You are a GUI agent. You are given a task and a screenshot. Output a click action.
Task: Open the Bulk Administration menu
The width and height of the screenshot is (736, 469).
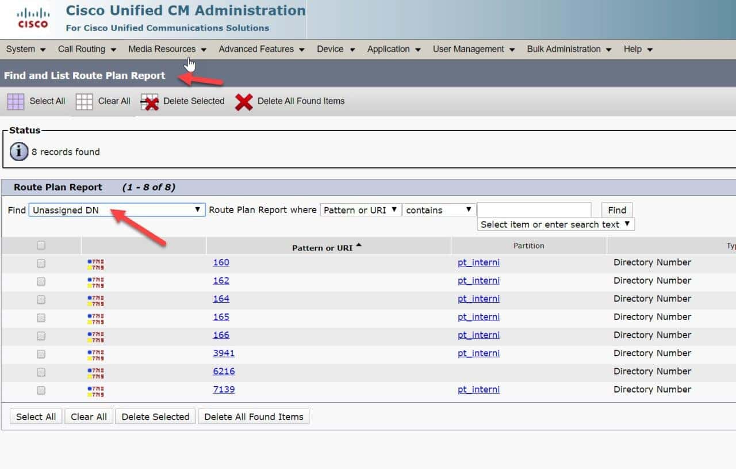click(569, 49)
